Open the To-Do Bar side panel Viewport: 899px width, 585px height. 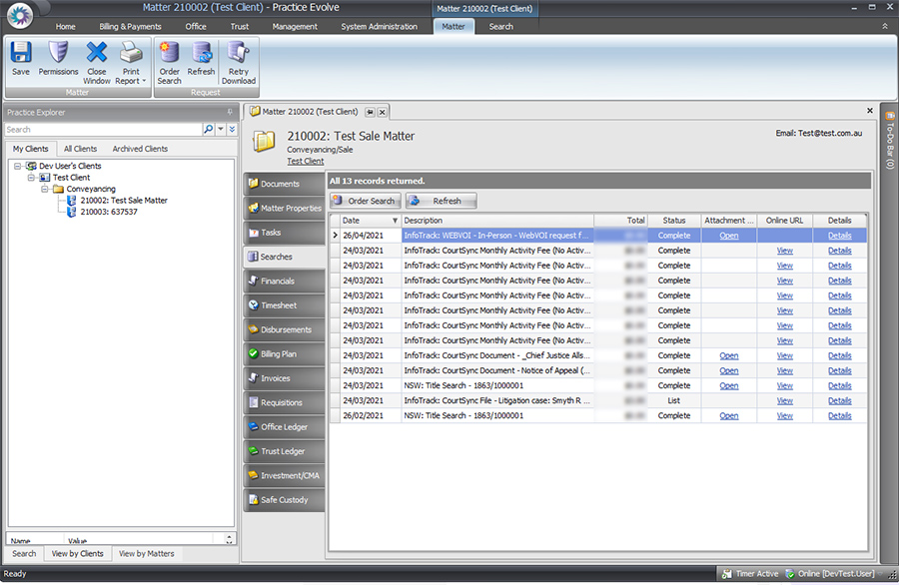tap(890, 141)
